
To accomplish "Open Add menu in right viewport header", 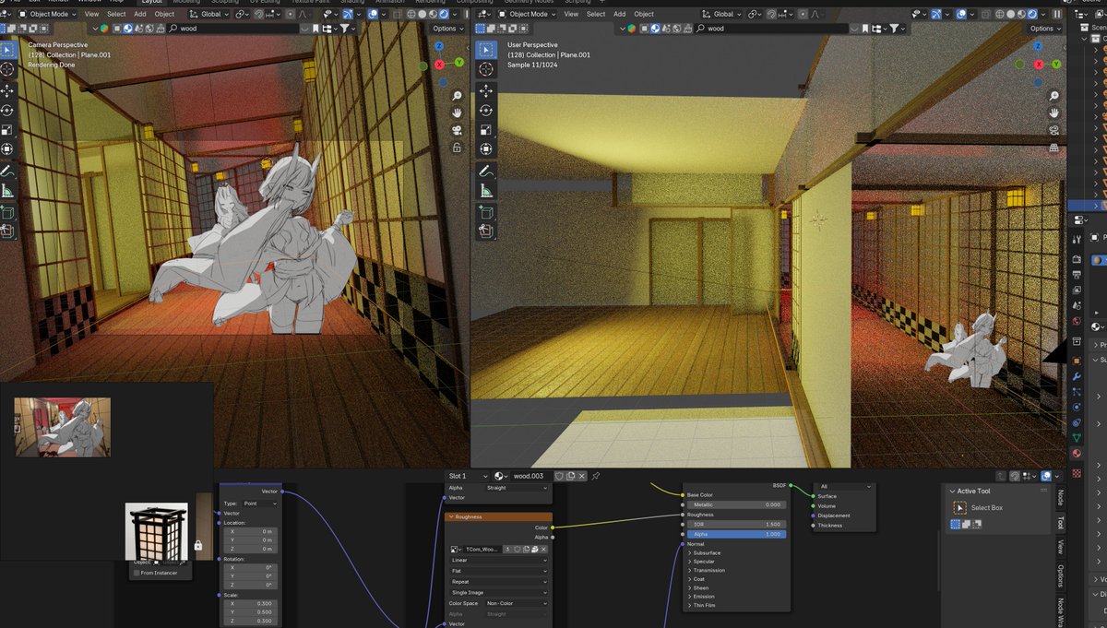I will tap(620, 14).
